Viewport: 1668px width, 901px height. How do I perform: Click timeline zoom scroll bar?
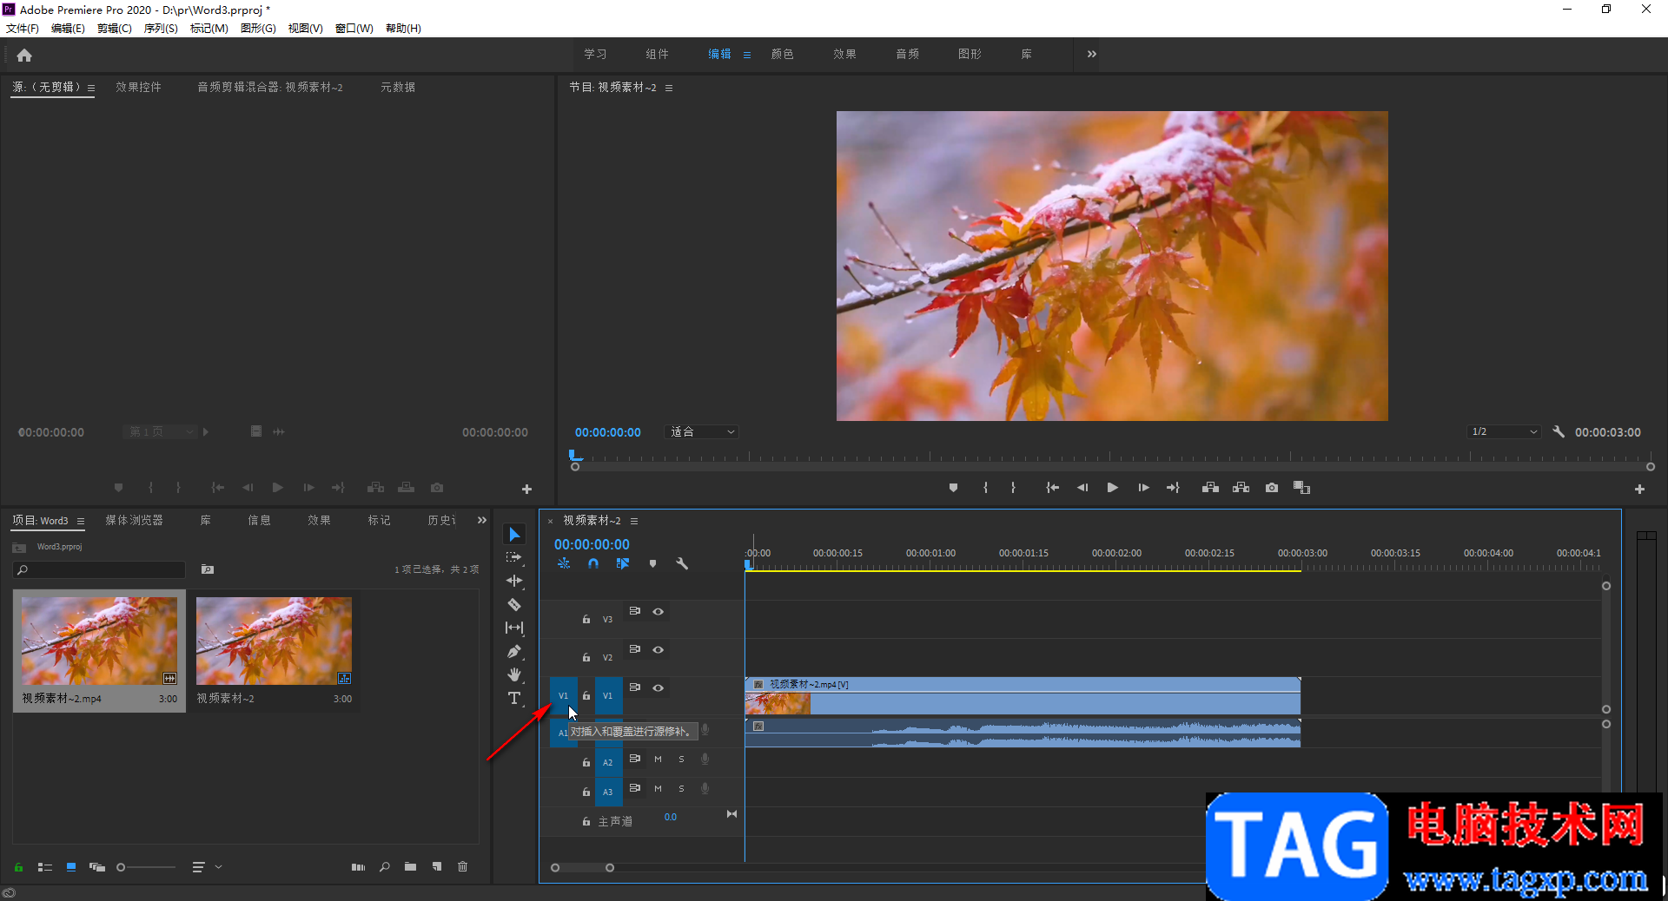click(582, 867)
